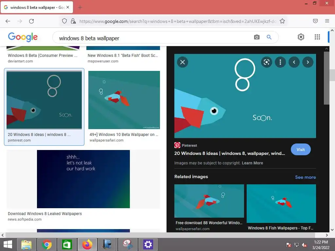Image resolution: width=335 pixels, height=251 pixels.
Task: Click the page vertical scrollbar up arrow
Action: click(332, 30)
